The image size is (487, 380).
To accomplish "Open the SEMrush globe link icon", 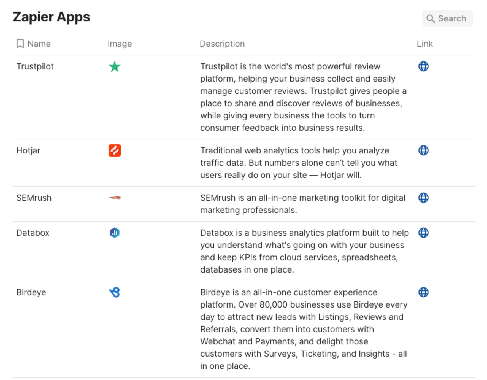I will (x=423, y=198).
